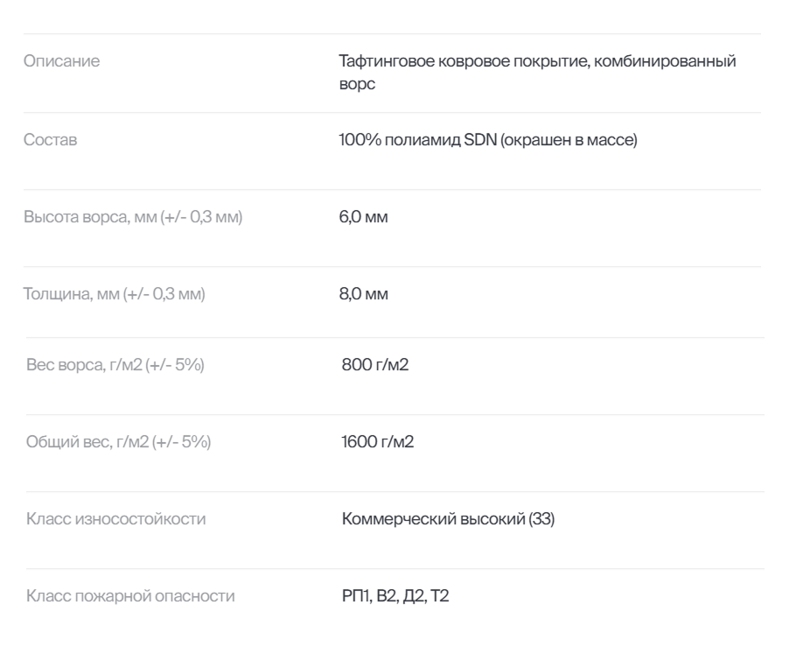Click the (+/- 0,3 мм) tolerance in Толщина row

164,293
